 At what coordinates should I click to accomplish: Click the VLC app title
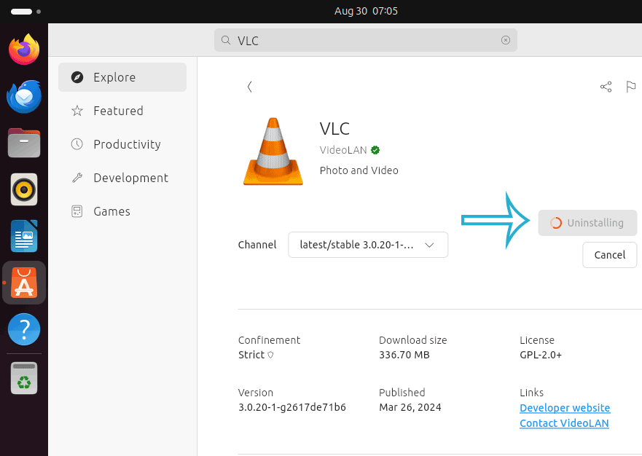pyautogui.click(x=334, y=129)
